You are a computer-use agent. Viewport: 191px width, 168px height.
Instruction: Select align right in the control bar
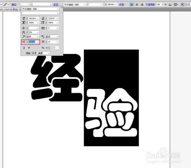[142, 5]
